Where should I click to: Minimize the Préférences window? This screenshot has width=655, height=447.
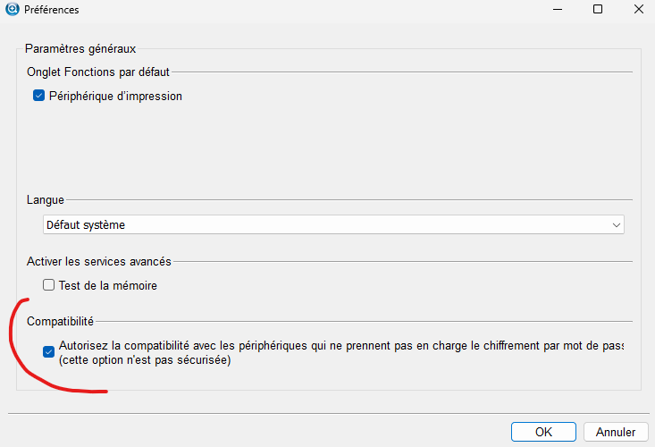558,11
